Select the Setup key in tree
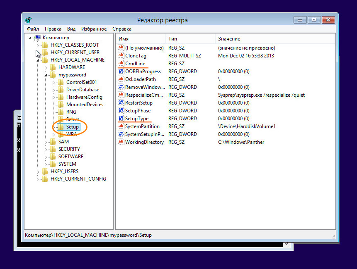Screen dimensions: 357x269 point(72,127)
